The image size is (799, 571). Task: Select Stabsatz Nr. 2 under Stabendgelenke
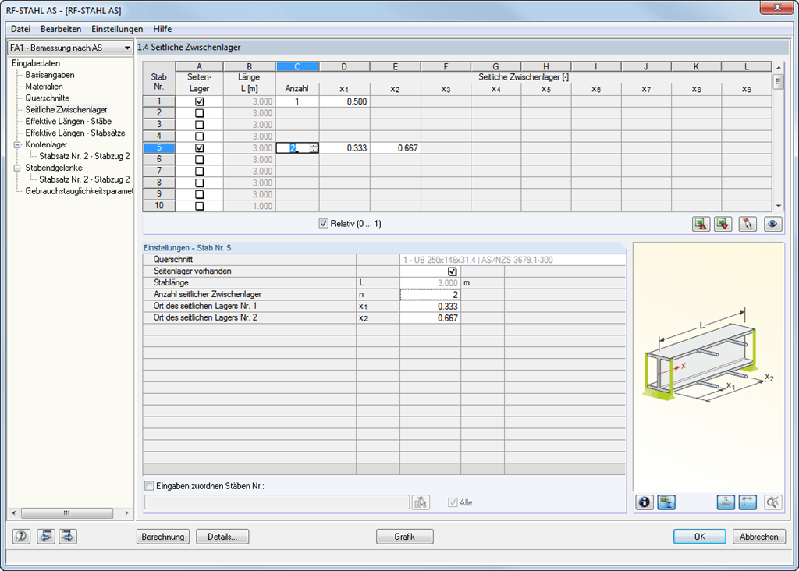84,180
